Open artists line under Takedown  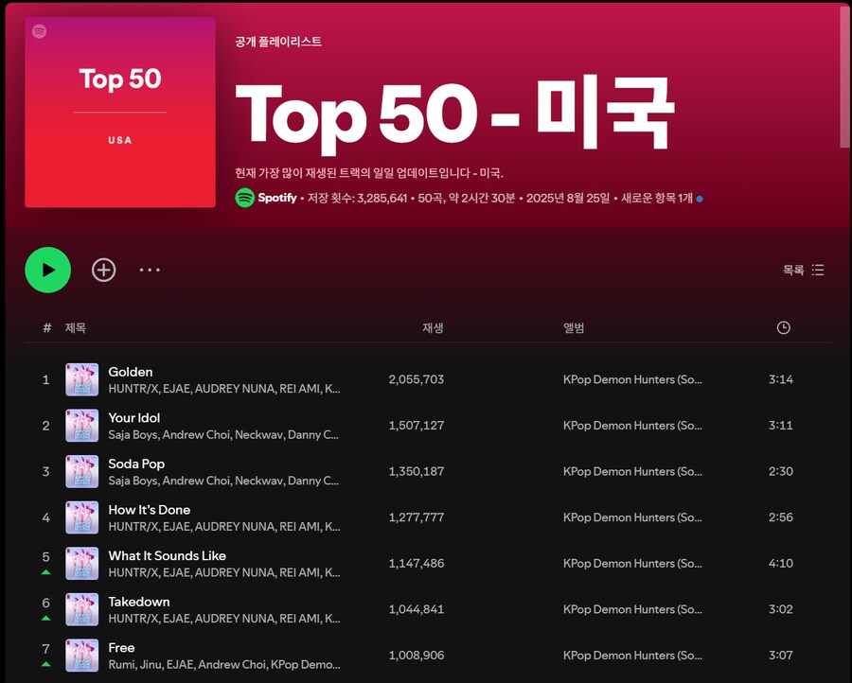223,619
